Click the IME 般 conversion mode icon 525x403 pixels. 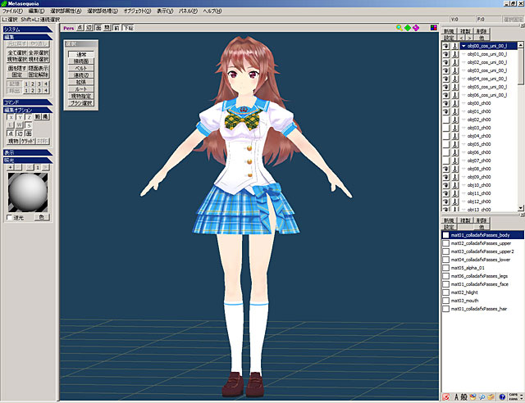tap(463, 397)
